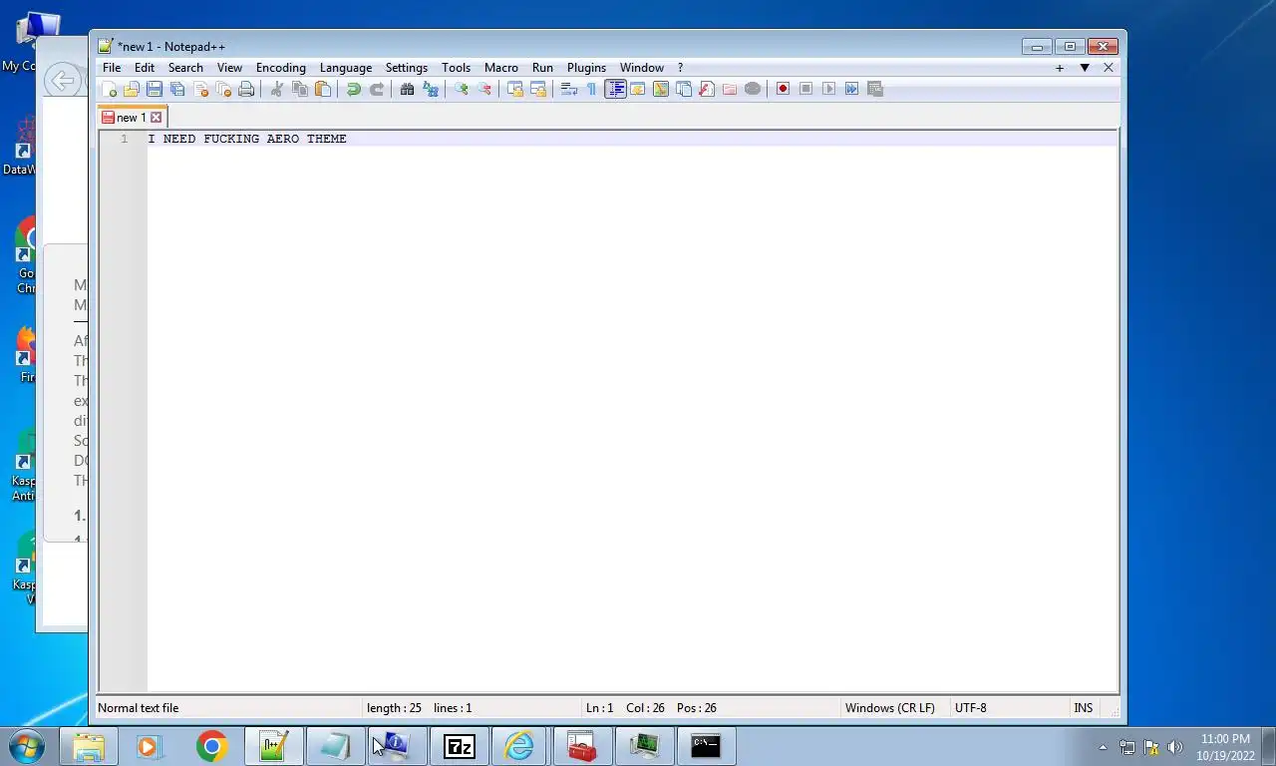
Task: Click the Open file toolbar icon
Action: [132, 89]
